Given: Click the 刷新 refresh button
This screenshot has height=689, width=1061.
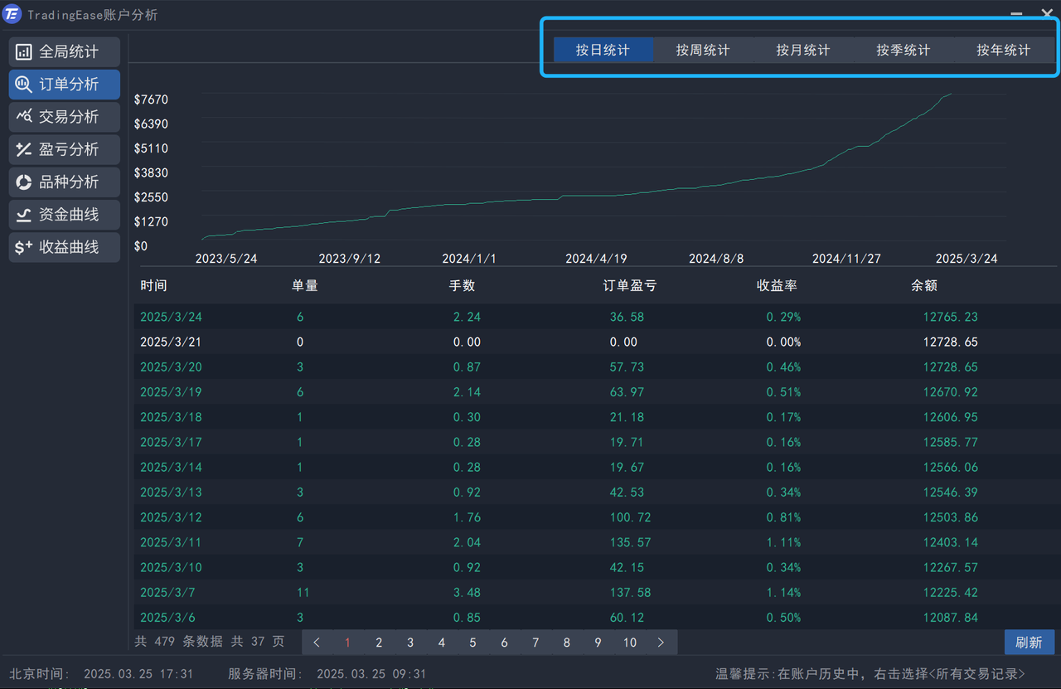Looking at the screenshot, I should [1029, 643].
